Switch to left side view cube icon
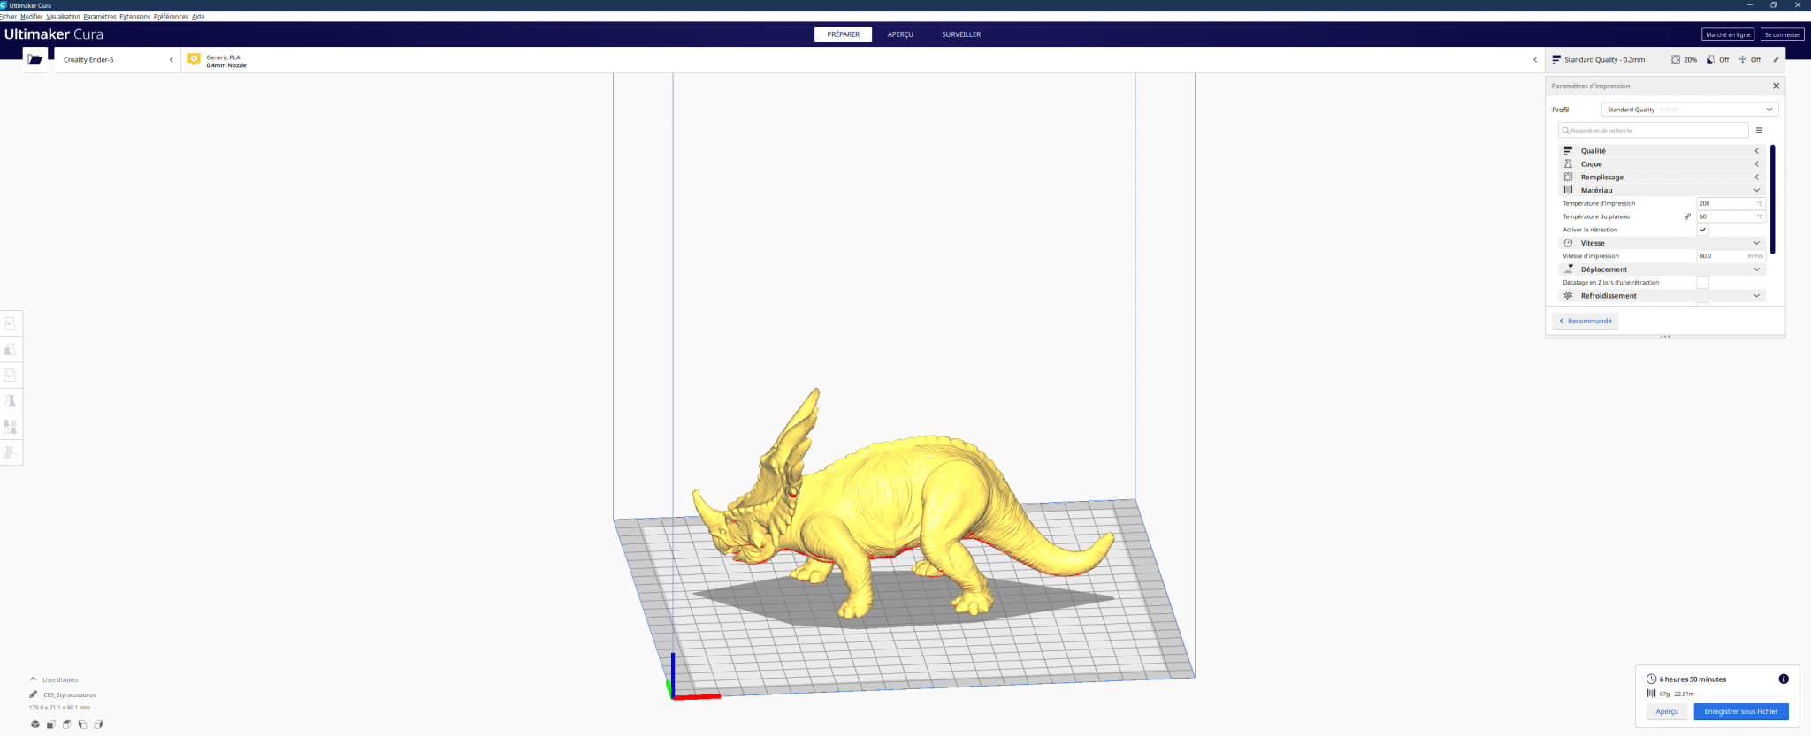The width and height of the screenshot is (1811, 736). [83, 725]
